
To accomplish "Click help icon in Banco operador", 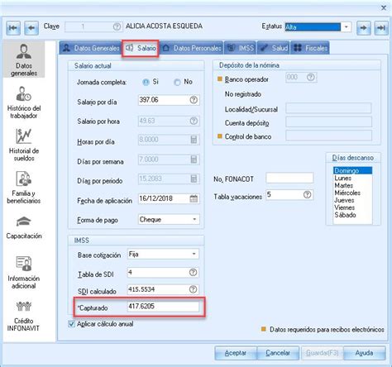I will [311, 77].
